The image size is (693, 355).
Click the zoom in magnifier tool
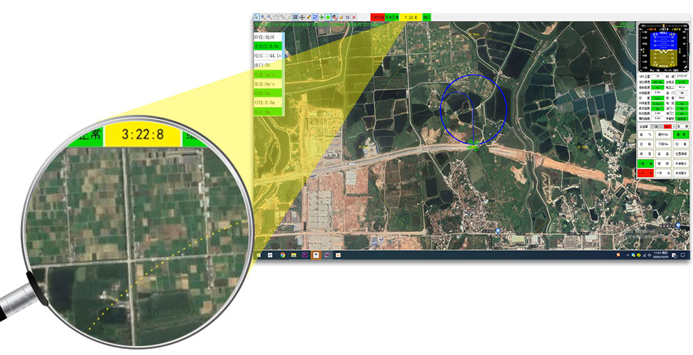tap(263, 17)
